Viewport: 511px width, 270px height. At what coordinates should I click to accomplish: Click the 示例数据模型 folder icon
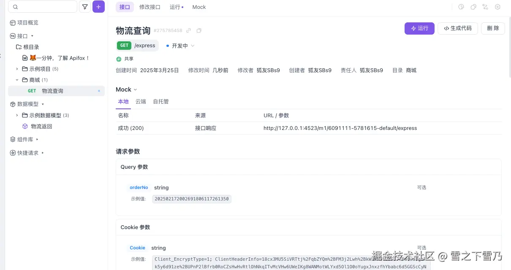(x=24, y=115)
